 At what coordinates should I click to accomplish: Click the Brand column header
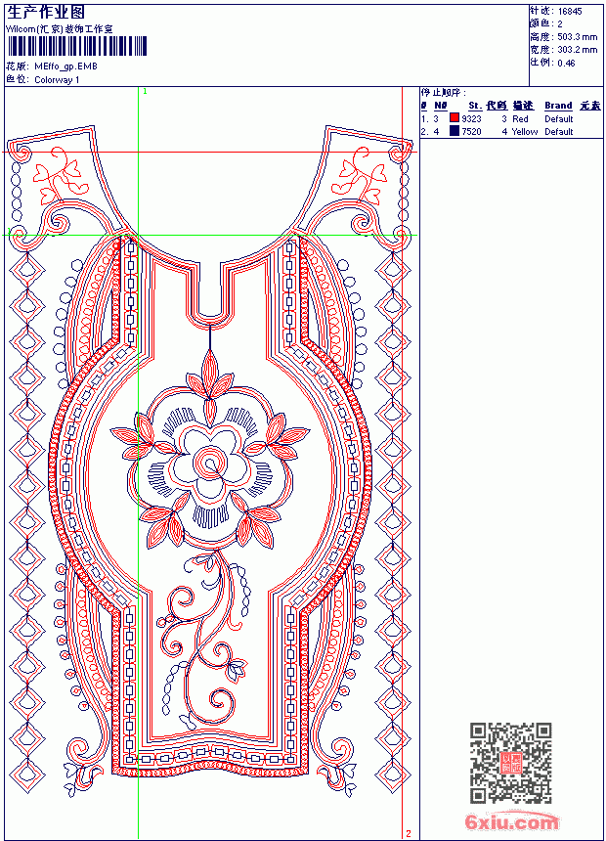point(558,106)
